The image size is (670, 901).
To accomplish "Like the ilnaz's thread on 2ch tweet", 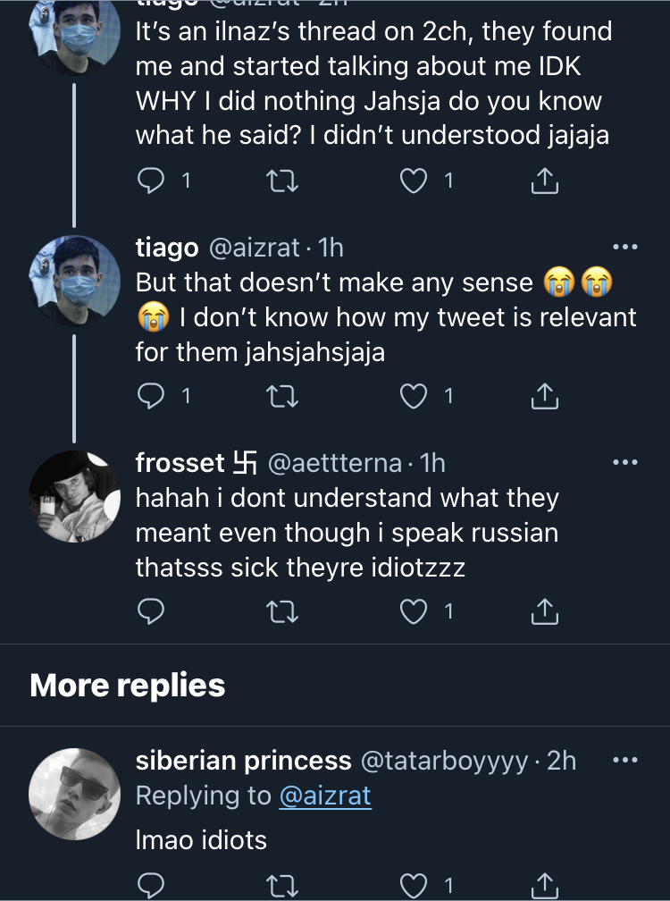I will pos(413,181).
